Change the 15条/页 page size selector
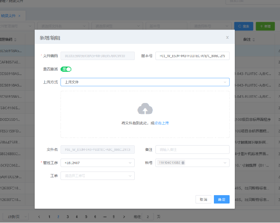Viewport: 280px width, 223px height. click(x=17, y=216)
